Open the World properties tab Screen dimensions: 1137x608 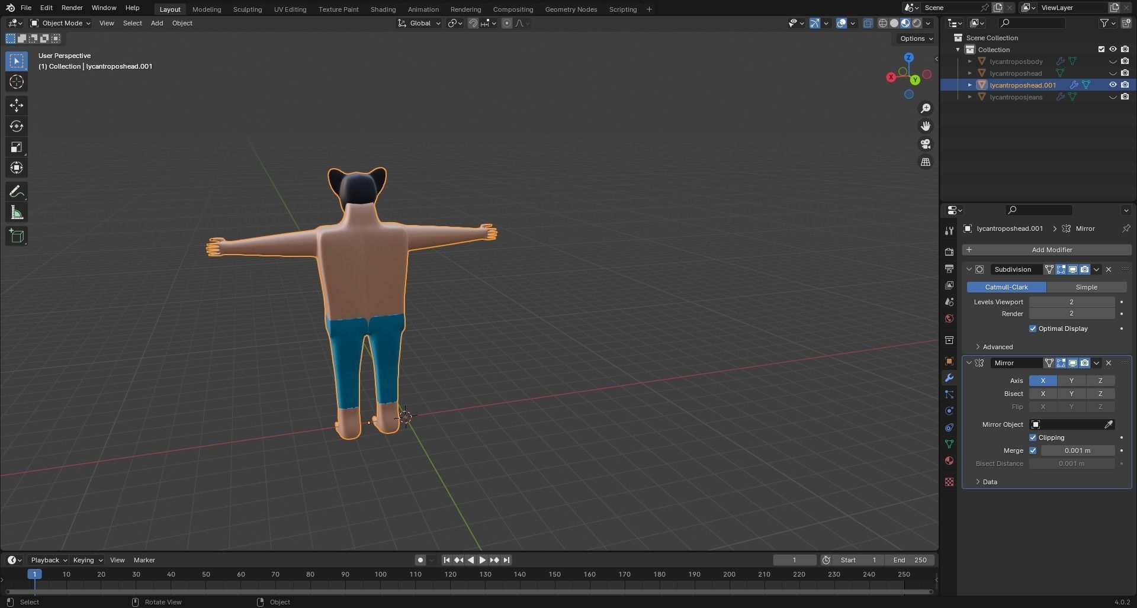(949, 319)
